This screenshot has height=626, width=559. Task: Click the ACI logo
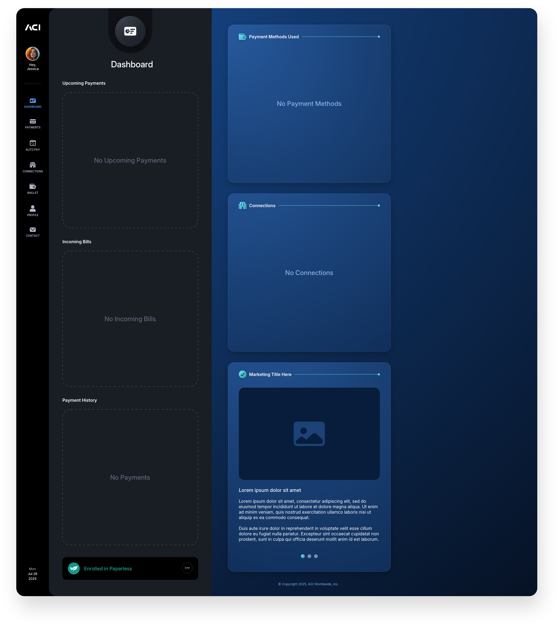coord(33,27)
